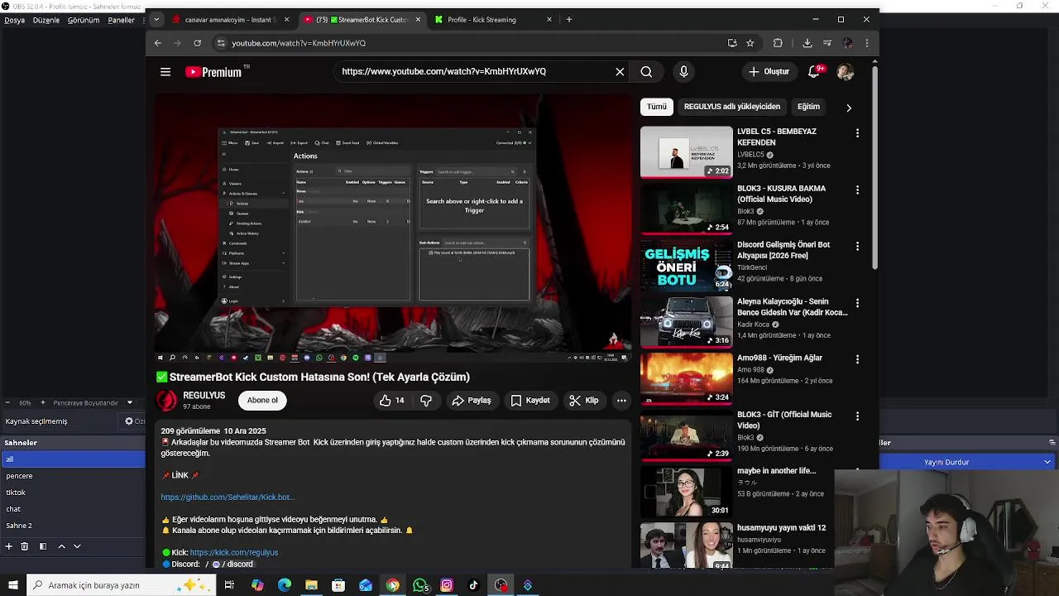The height and width of the screenshot is (596, 1059).
Task: Like the video with thumbs up
Action: (392, 401)
